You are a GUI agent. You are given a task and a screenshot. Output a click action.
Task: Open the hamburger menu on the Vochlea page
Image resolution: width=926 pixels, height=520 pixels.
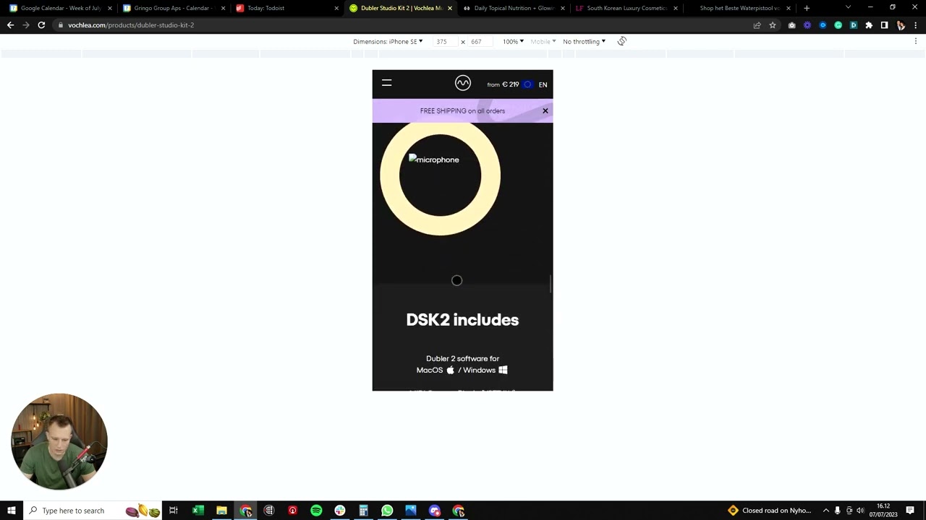(386, 84)
